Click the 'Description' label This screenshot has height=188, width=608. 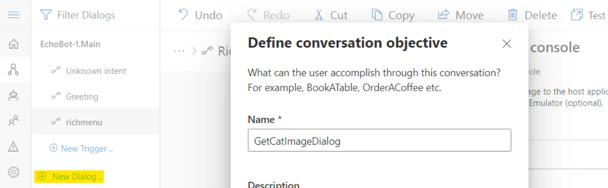click(274, 185)
